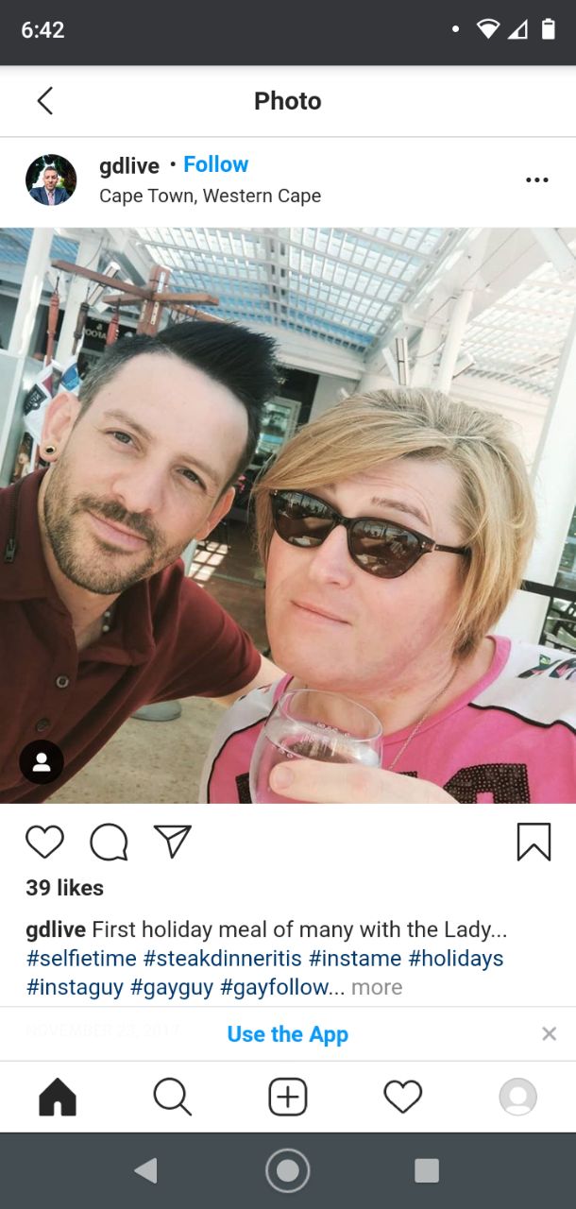Tap the back arrow in Photo header
The height and width of the screenshot is (1209, 576).
[44, 100]
